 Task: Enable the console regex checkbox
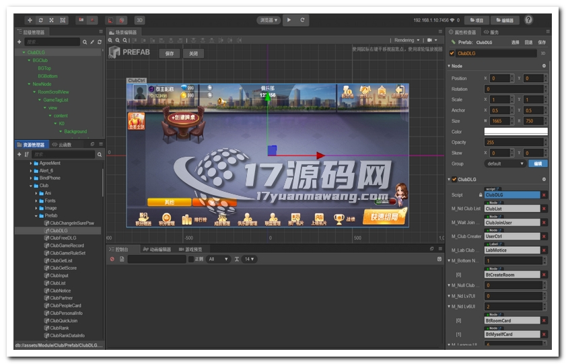click(x=191, y=259)
